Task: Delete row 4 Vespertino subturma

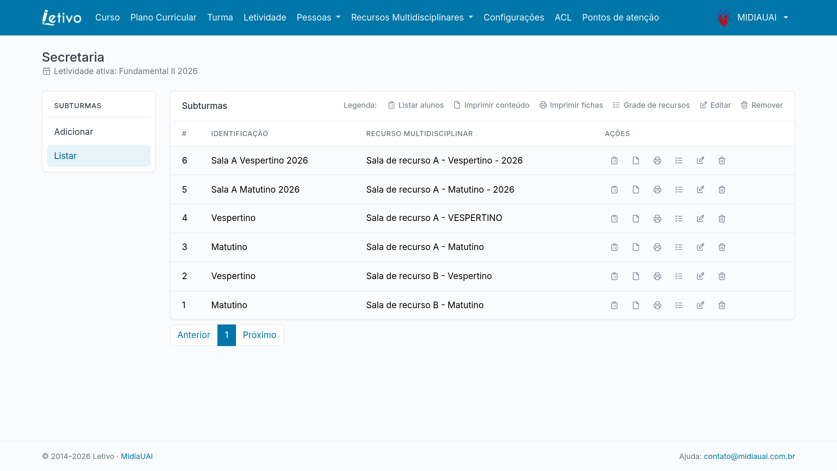Action: point(722,219)
